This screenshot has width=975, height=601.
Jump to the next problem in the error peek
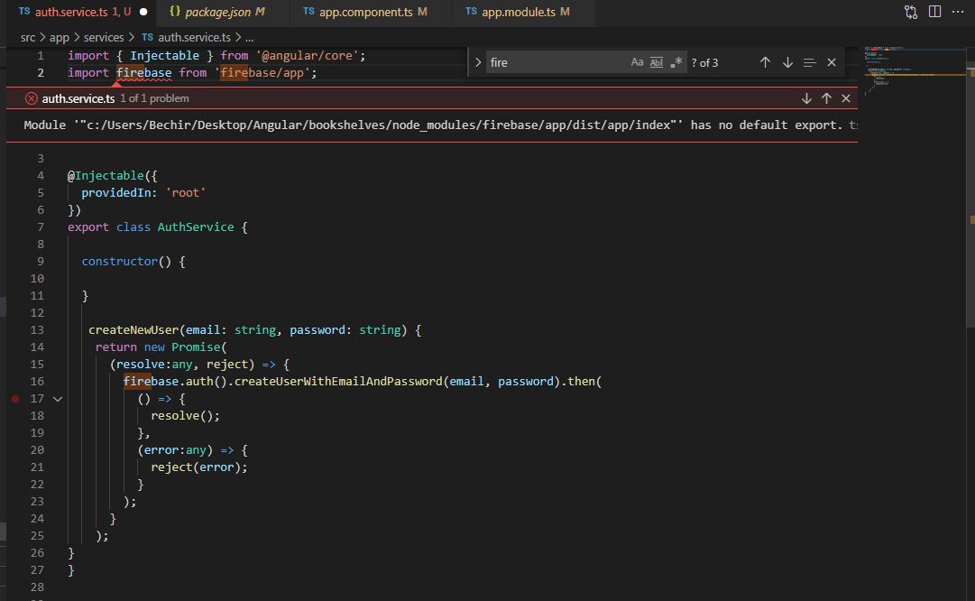tap(806, 98)
